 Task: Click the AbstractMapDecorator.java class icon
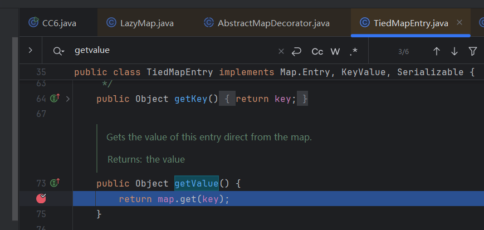209,23
